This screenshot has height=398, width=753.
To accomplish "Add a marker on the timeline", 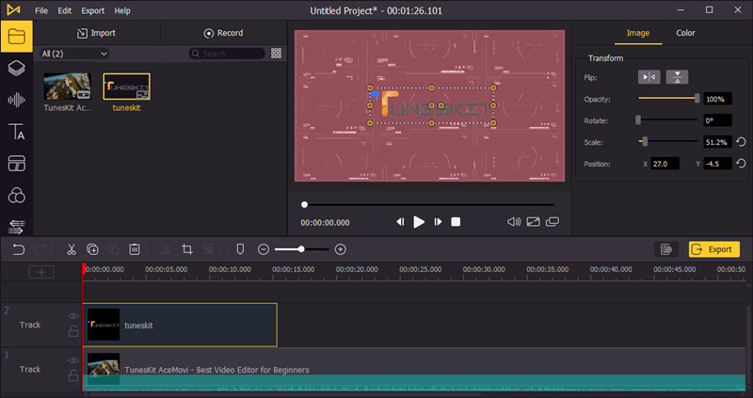I will (240, 249).
